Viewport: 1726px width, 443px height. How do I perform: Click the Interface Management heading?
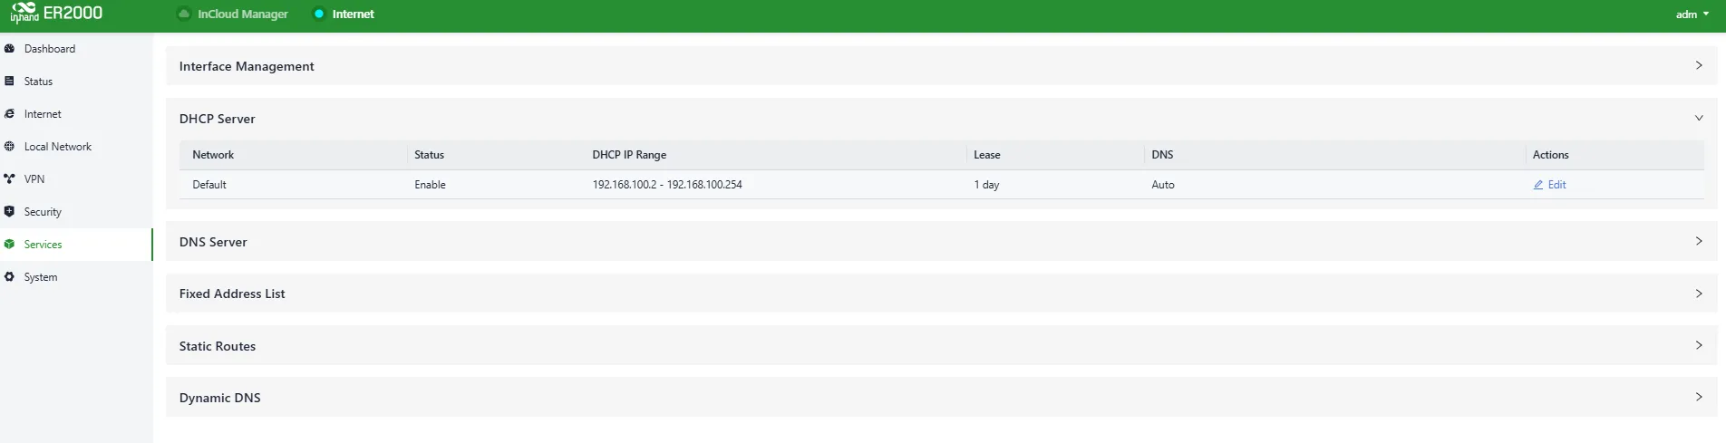tap(247, 66)
